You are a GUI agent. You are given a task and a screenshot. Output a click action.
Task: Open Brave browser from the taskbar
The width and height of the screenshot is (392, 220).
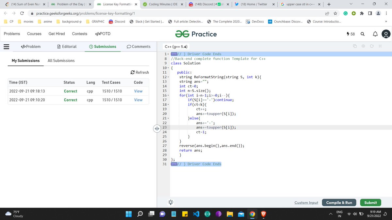click(x=263, y=214)
